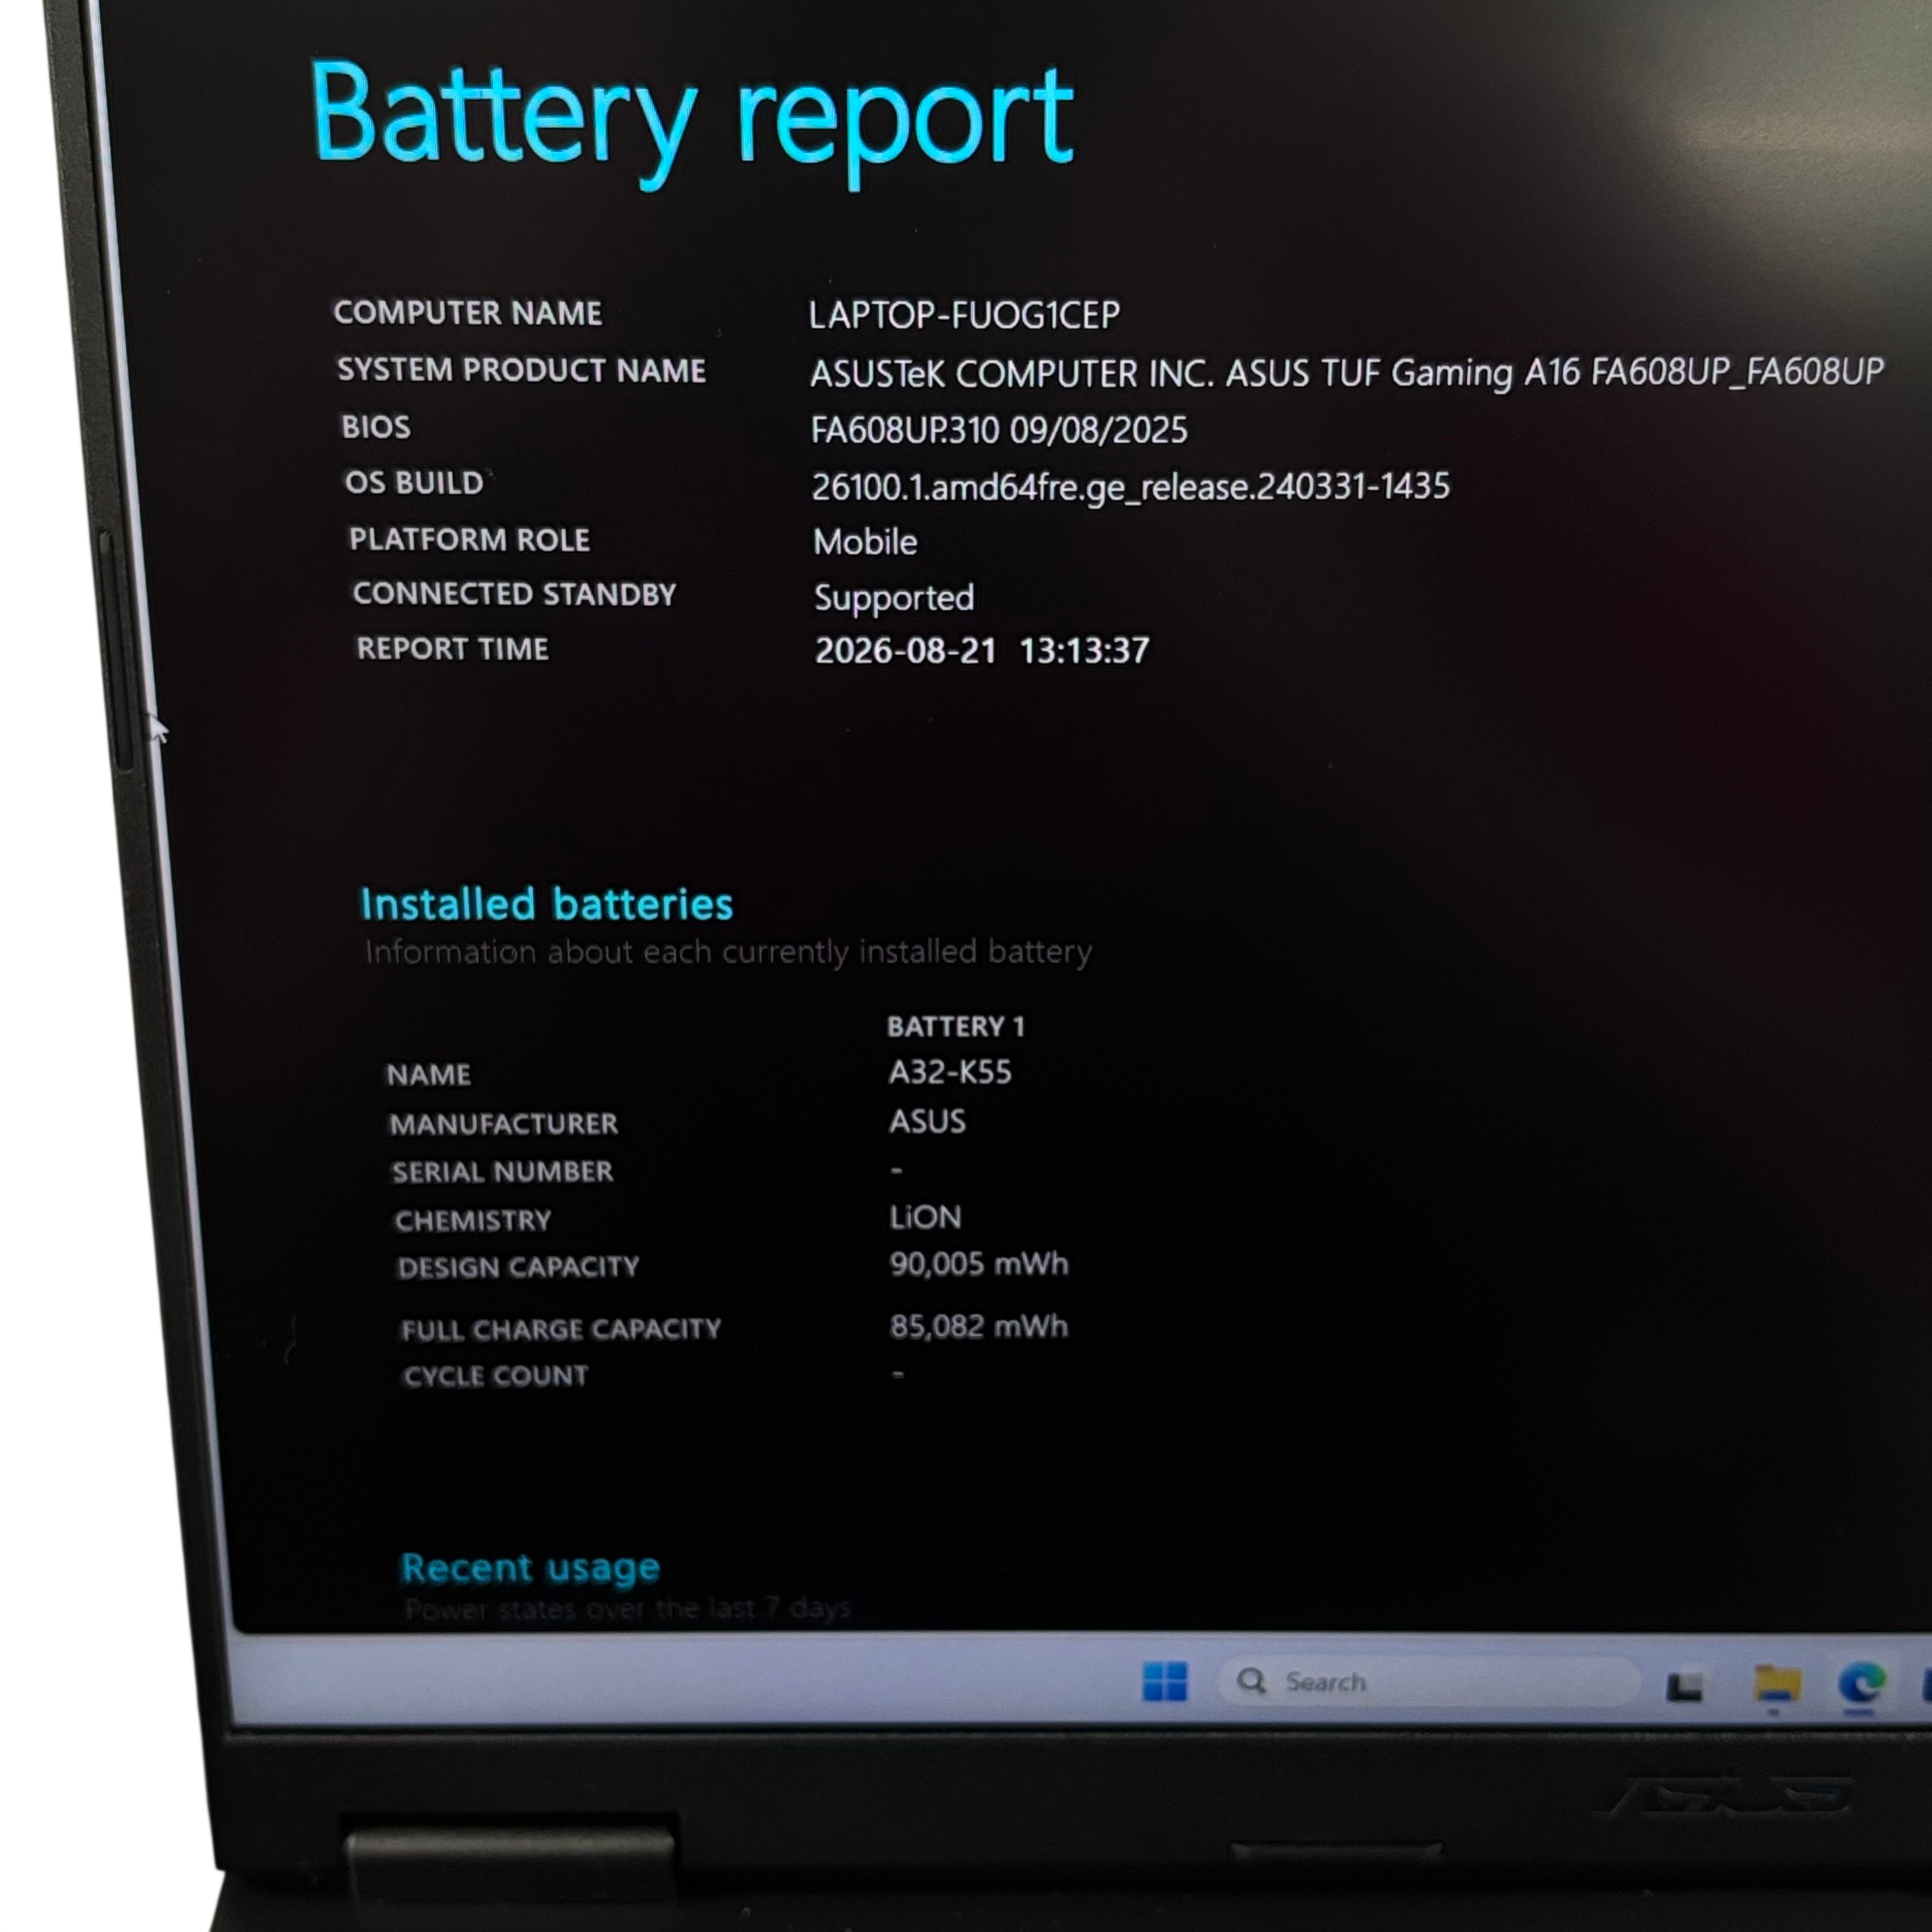
Task: Click the "Recent usage" section heading
Action: point(530,1568)
